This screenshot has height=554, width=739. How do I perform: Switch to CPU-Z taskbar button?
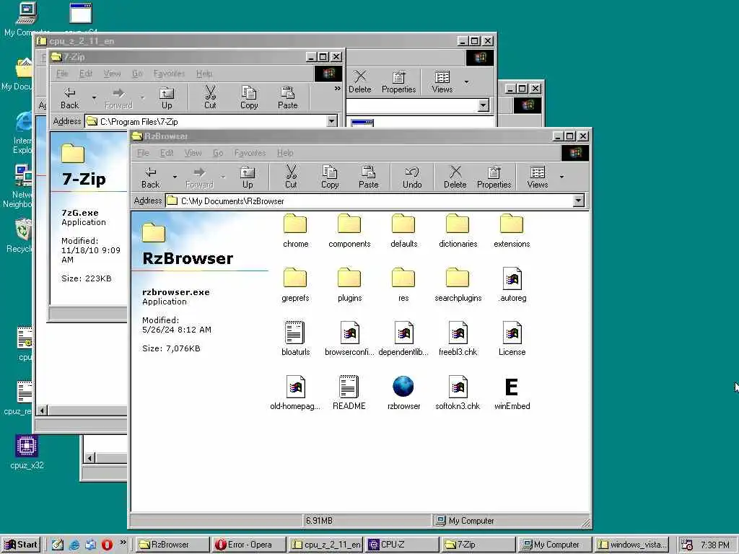point(401,544)
